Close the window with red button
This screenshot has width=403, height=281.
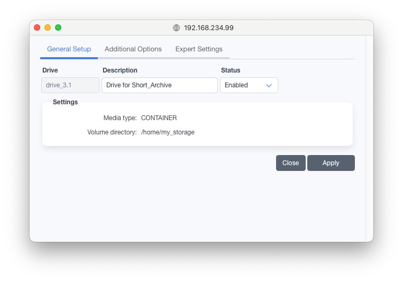pos(37,28)
